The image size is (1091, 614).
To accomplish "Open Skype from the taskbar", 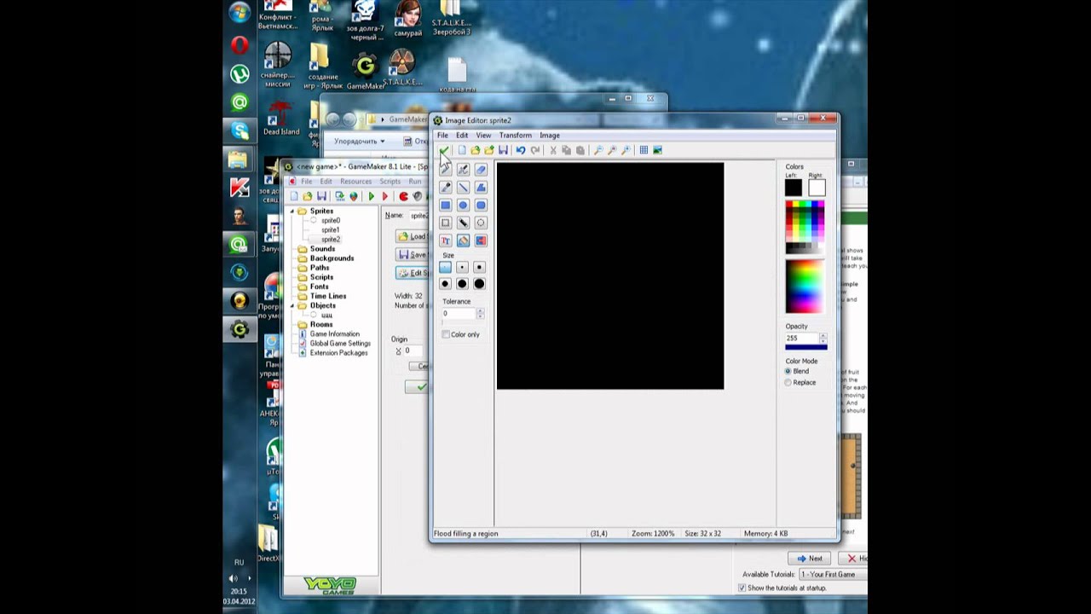I will click(240, 130).
